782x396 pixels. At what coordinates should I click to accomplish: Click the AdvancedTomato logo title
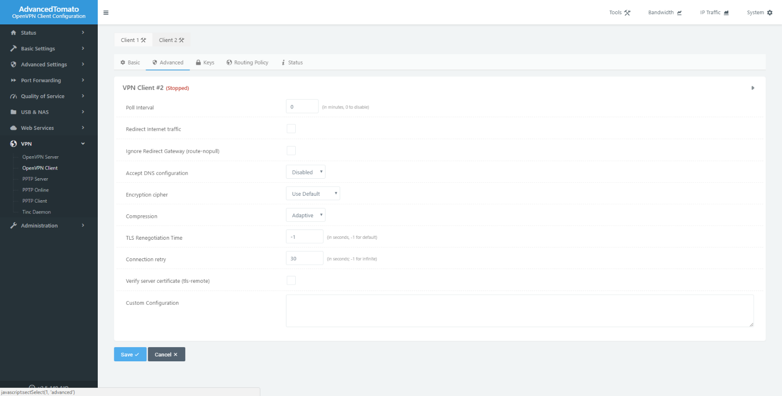click(x=49, y=9)
